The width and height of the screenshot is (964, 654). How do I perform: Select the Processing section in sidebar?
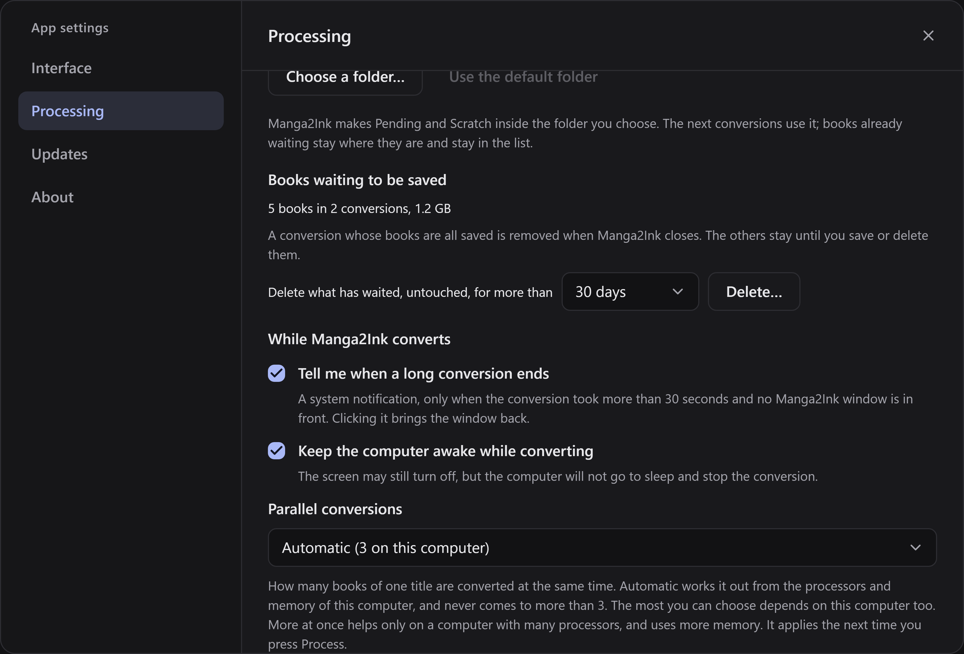(x=121, y=111)
